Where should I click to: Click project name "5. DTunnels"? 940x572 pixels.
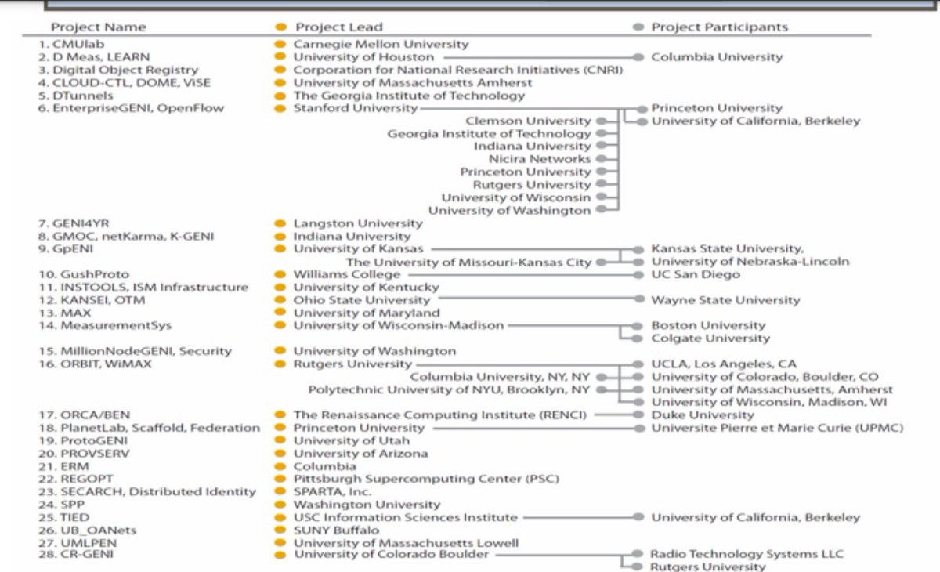point(77,96)
